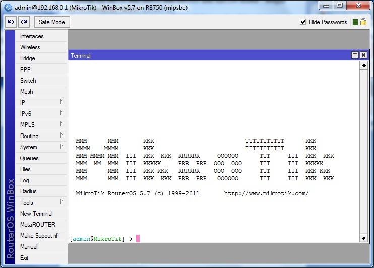Open the Files menu item
This screenshot has height=268, width=374.
tap(41, 169)
